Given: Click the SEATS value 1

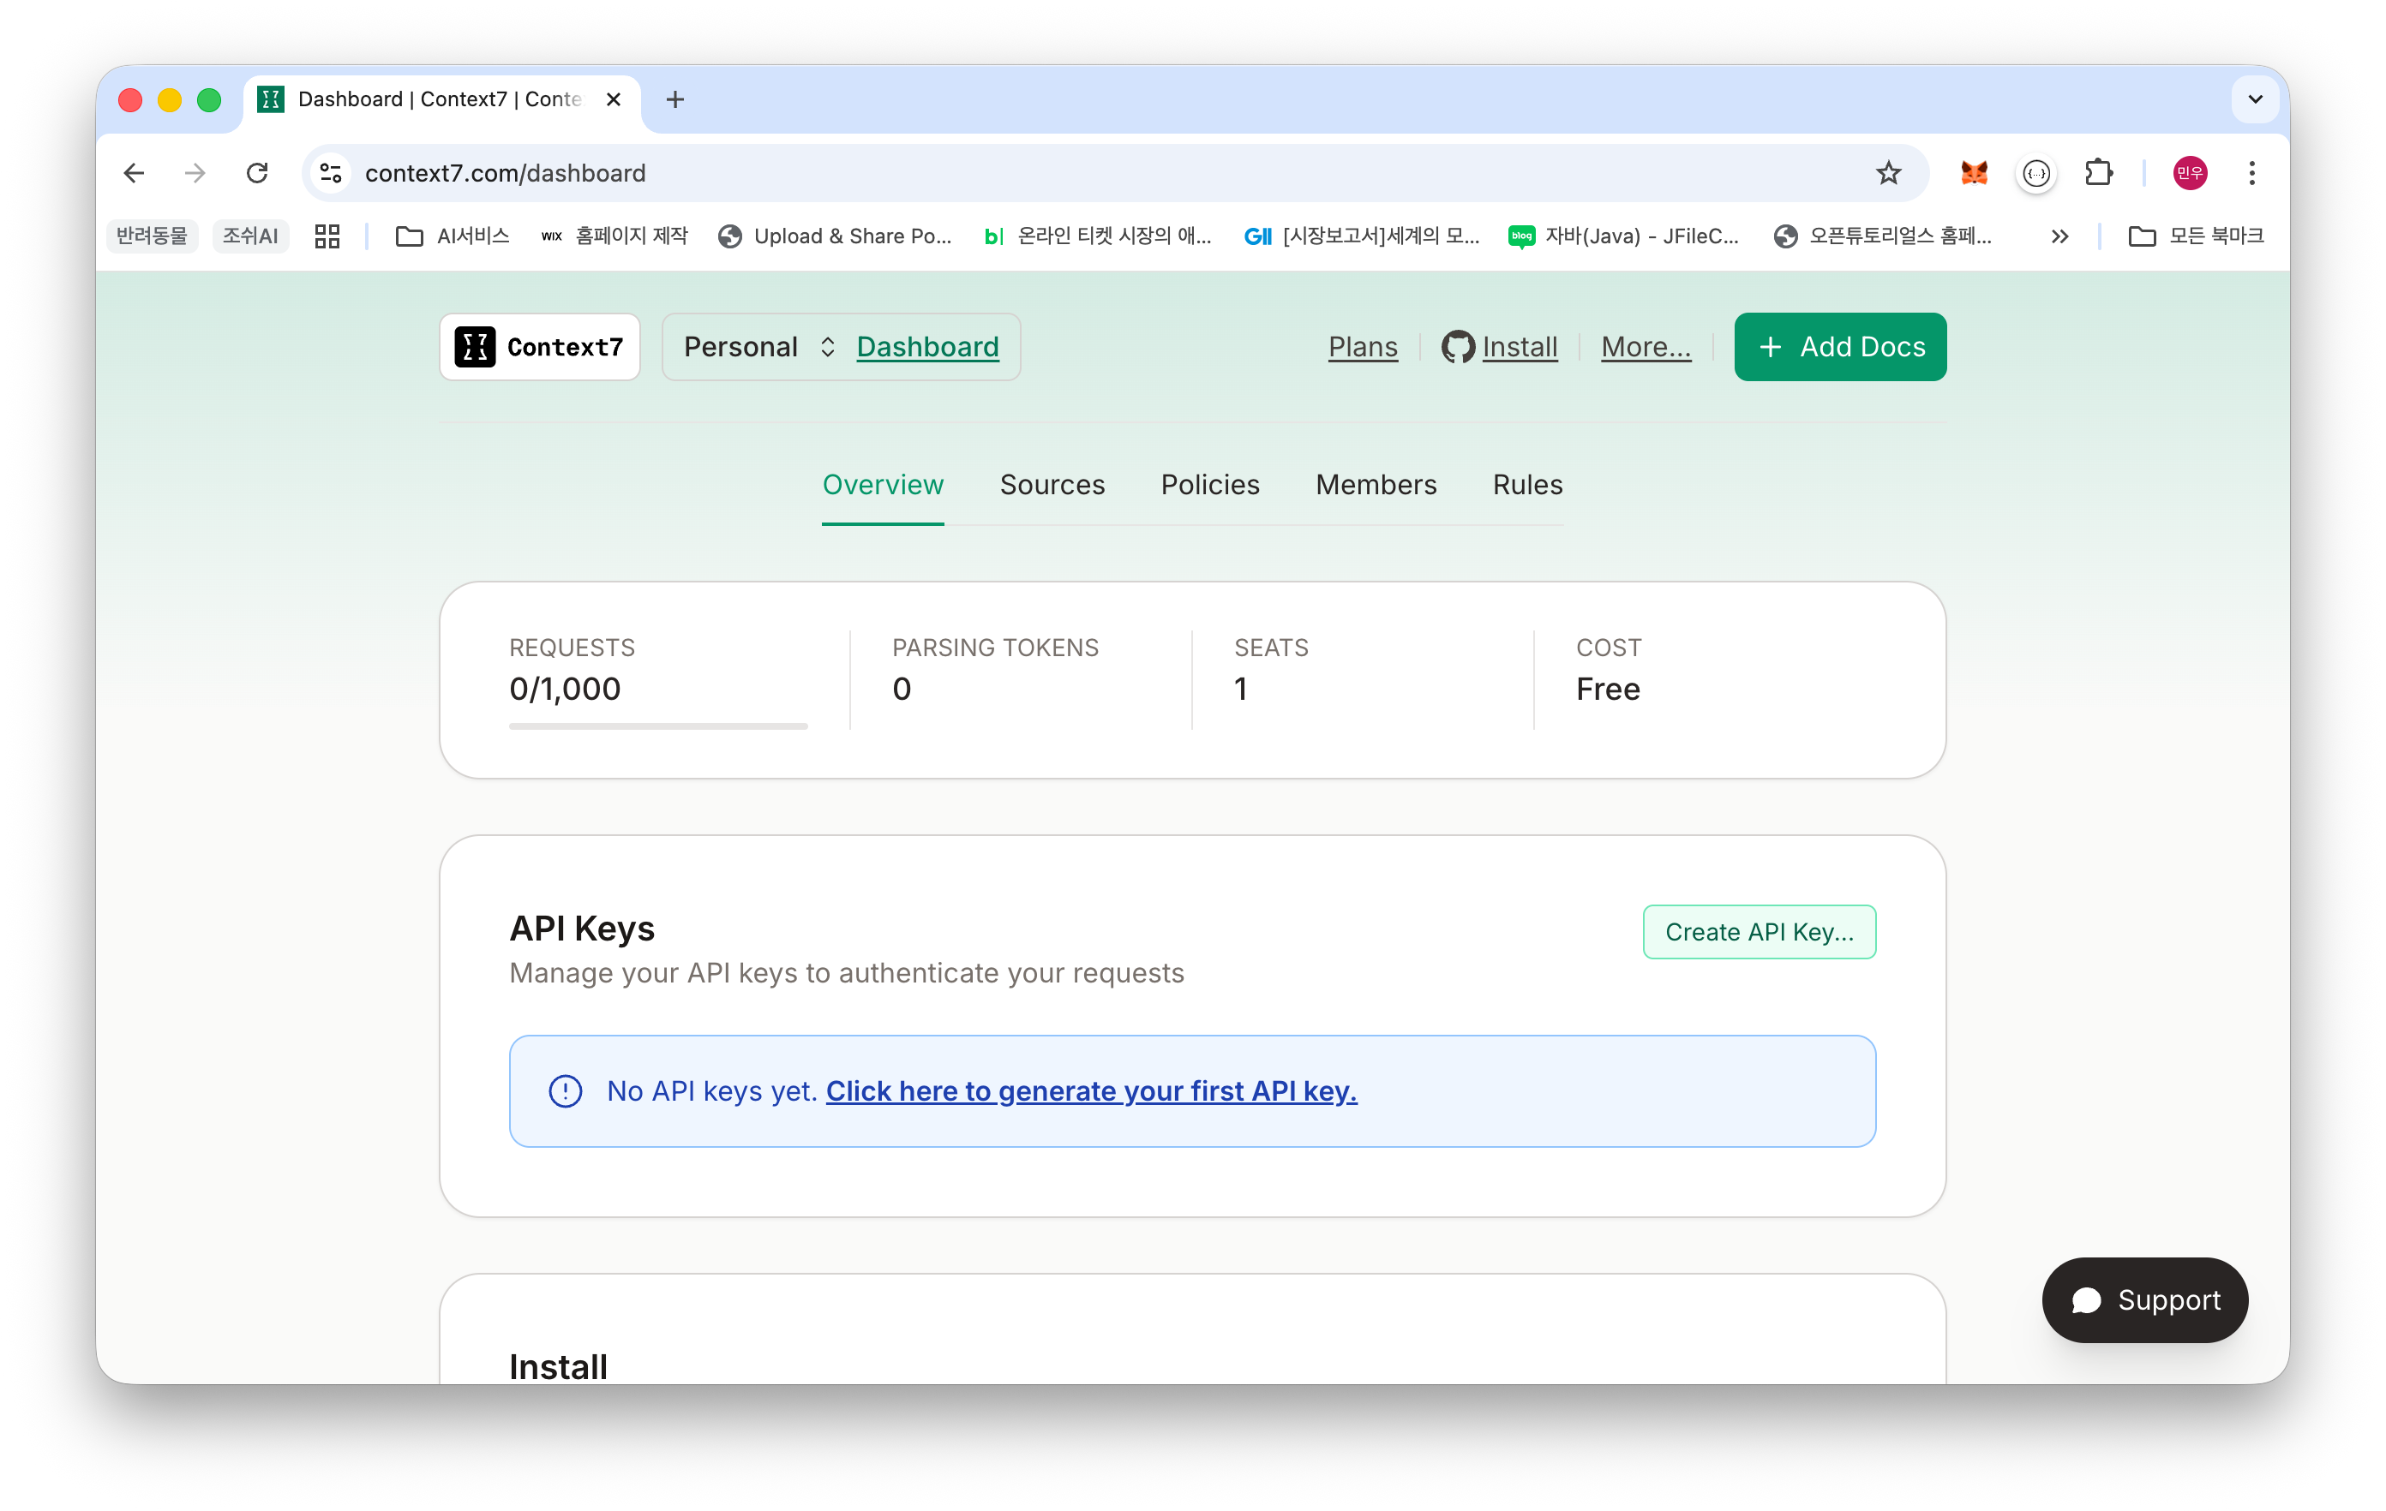Looking at the screenshot, I should coord(1240,690).
